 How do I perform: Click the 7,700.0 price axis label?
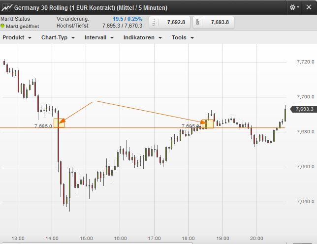pos(305,96)
